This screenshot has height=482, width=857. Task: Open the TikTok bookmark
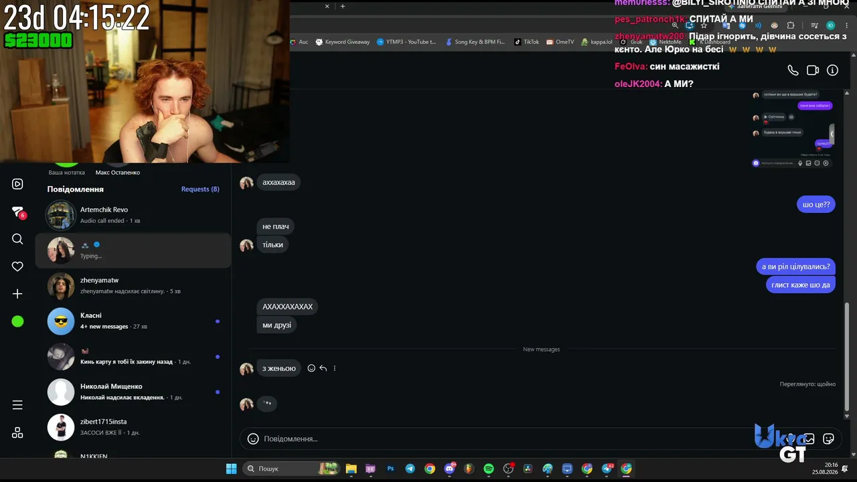click(x=526, y=42)
